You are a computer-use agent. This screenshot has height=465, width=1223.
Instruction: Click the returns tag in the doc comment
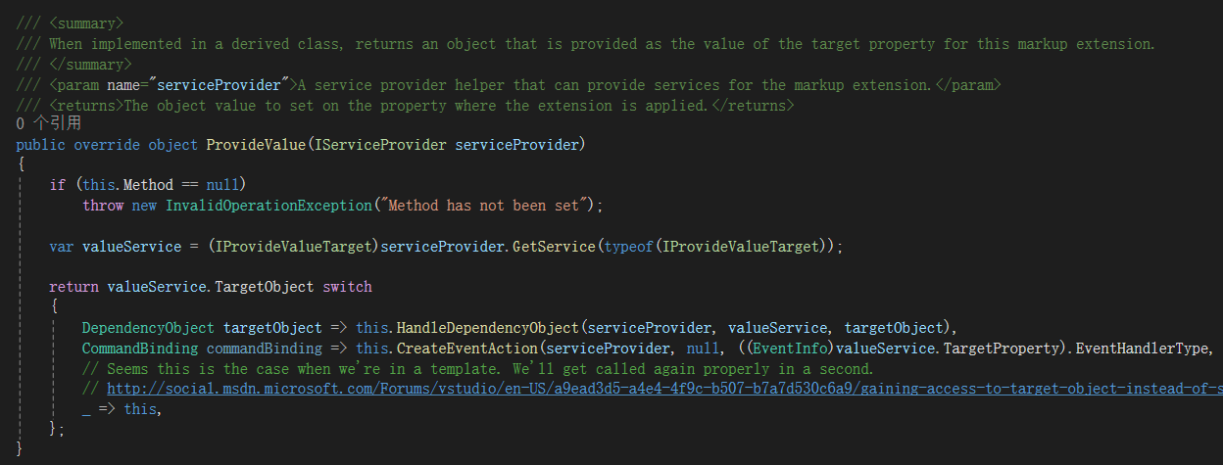click(x=86, y=105)
